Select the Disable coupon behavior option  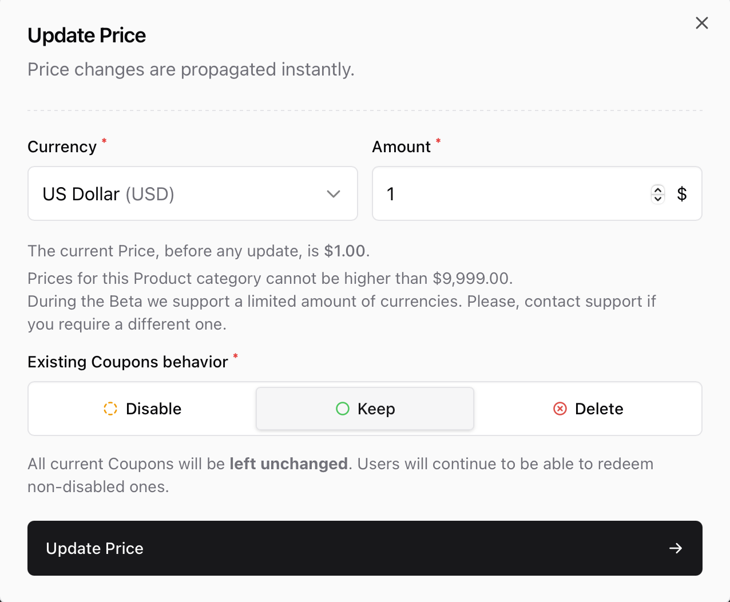pos(141,409)
